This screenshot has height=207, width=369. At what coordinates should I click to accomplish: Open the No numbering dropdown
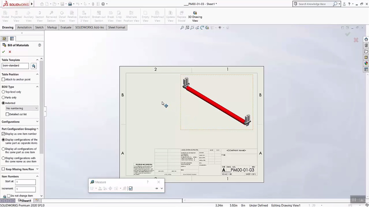pyautogui.click(x=22, y=108)
